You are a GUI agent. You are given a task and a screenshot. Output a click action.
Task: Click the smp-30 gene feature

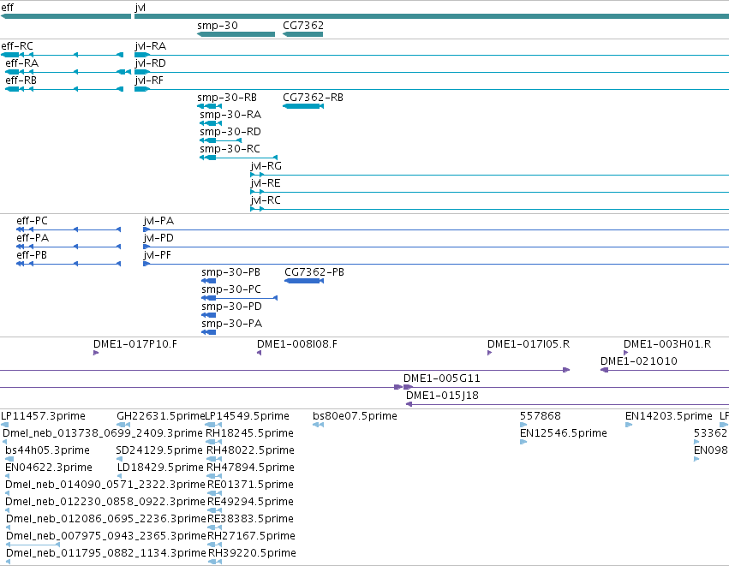236,34
